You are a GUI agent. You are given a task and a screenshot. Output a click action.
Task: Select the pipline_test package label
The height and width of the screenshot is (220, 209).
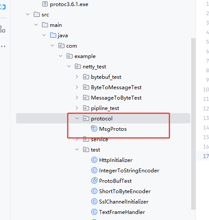105,108
